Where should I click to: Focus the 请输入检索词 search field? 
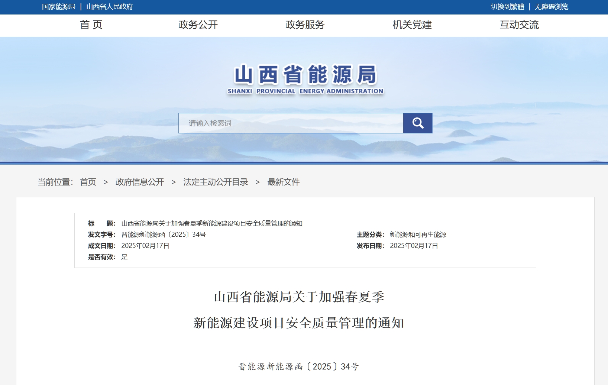tap(291, 123)
